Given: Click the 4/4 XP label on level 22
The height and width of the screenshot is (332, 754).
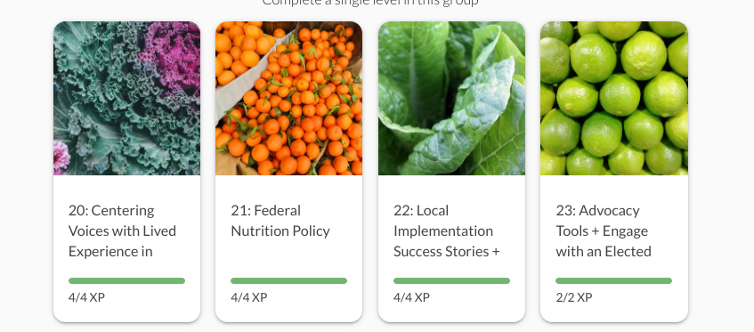Looking at the screenshot, I should click(x=411, y=297).
